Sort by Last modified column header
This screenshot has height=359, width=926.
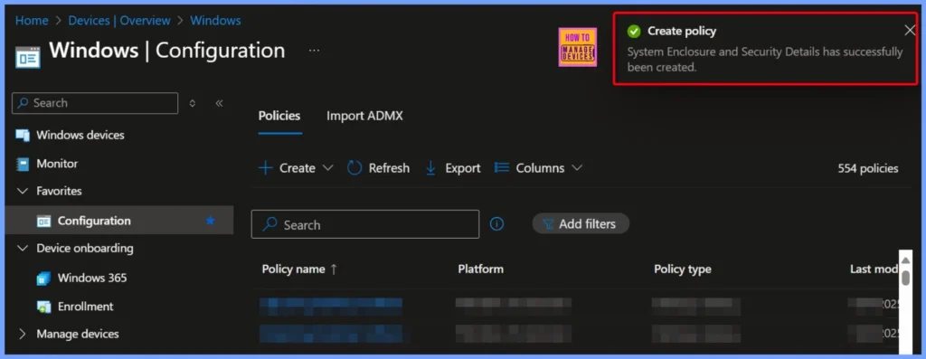pos(874,269)
